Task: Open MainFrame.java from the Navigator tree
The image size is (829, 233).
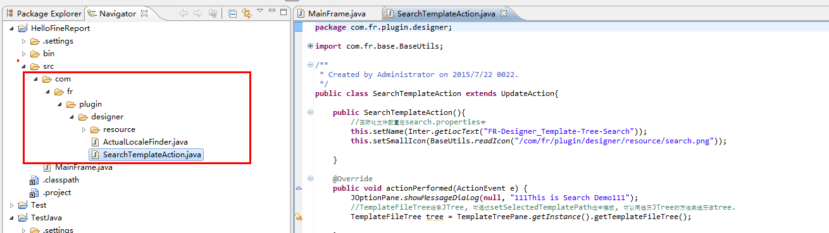Action: click(78, 167)
